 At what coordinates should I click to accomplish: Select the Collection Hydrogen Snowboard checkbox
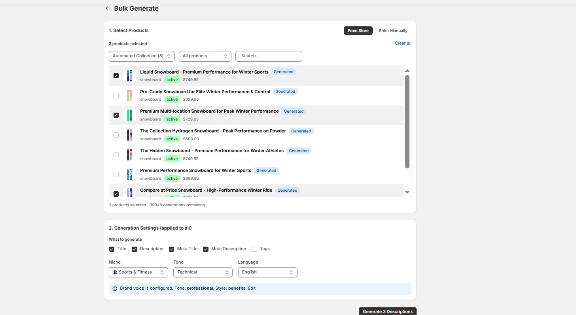(116, 135)
